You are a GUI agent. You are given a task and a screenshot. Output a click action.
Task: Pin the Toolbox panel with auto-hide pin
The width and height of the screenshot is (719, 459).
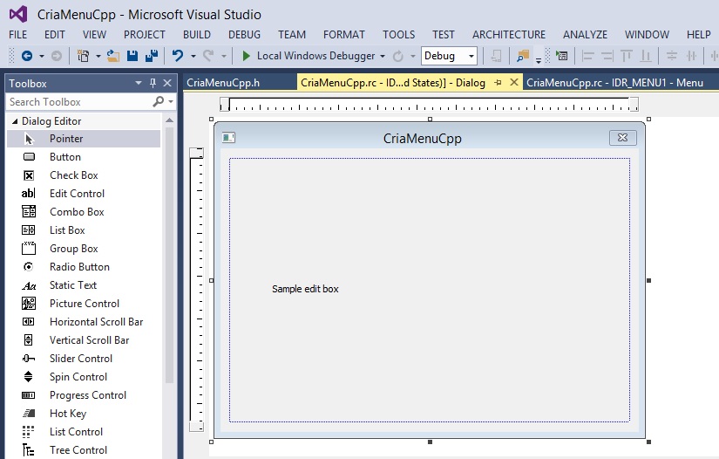tap(153, 84)
